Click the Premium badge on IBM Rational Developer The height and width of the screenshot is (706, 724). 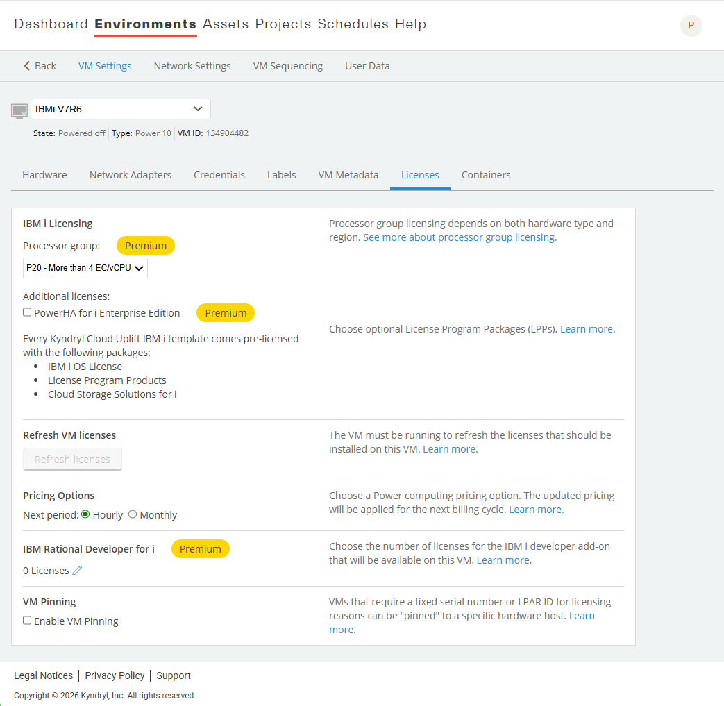[x=200, y=548]
